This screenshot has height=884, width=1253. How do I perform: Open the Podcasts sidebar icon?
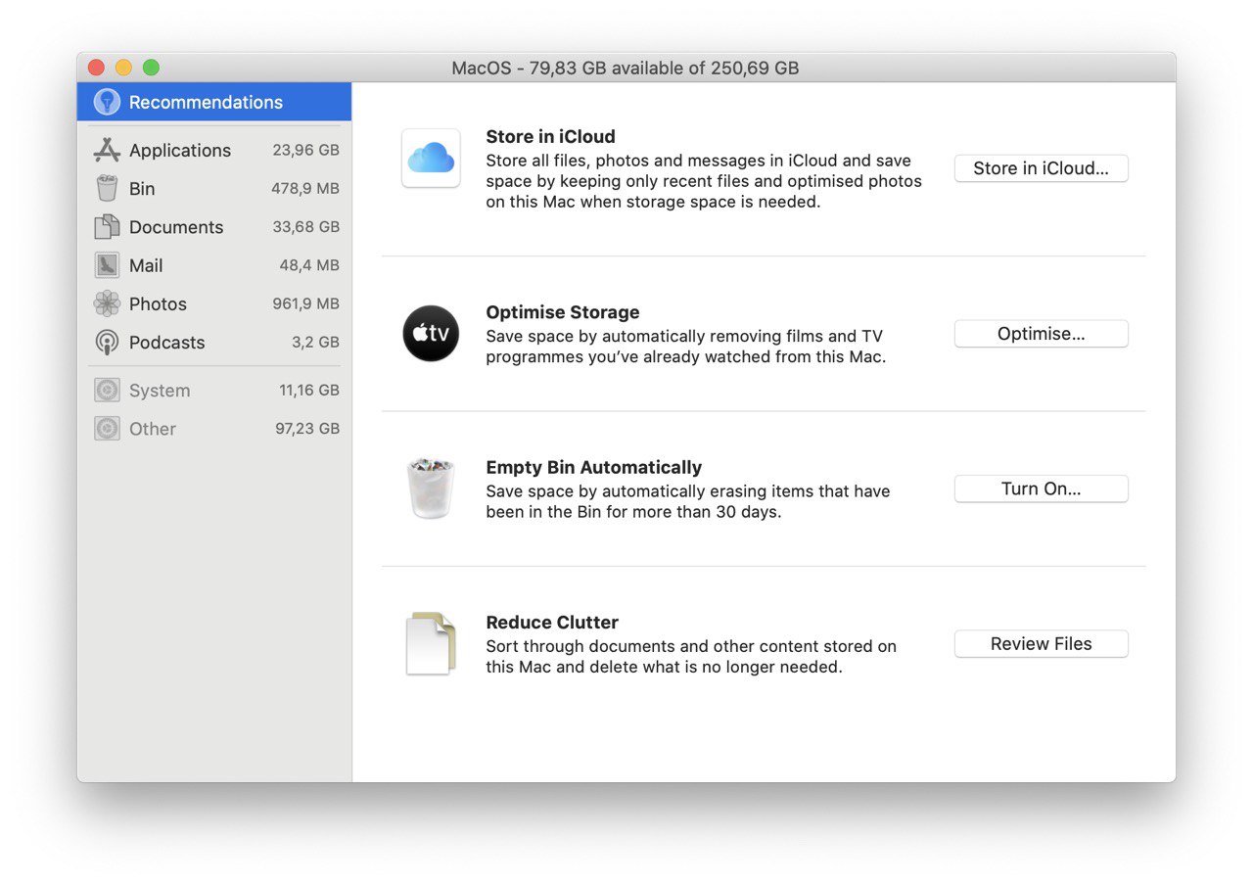pos(107,342)
